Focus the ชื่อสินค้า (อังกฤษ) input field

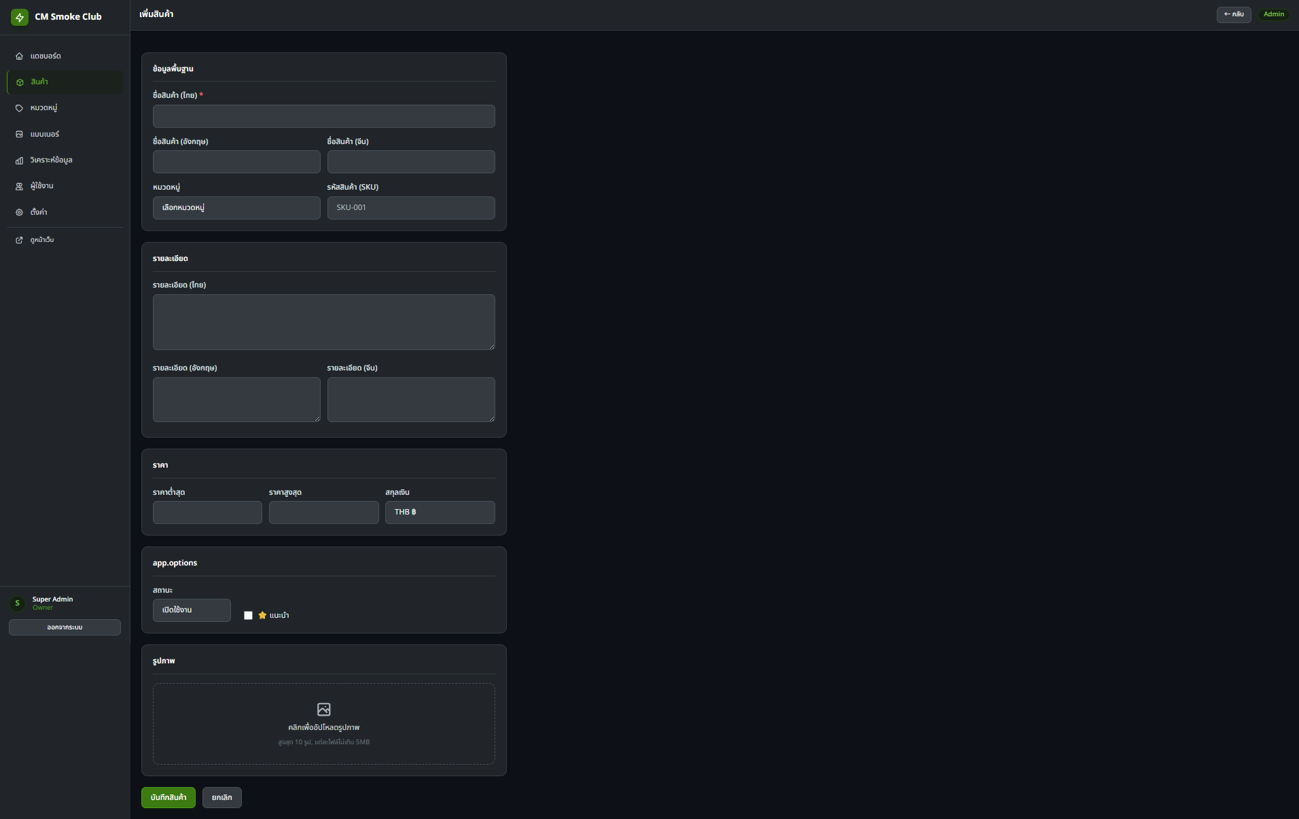tap(236, 162)
